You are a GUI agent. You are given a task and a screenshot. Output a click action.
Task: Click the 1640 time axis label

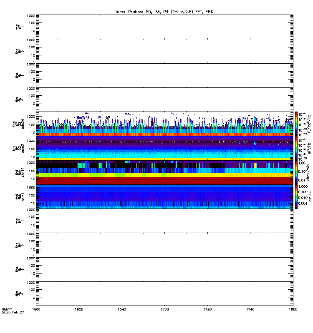[122, 309]
